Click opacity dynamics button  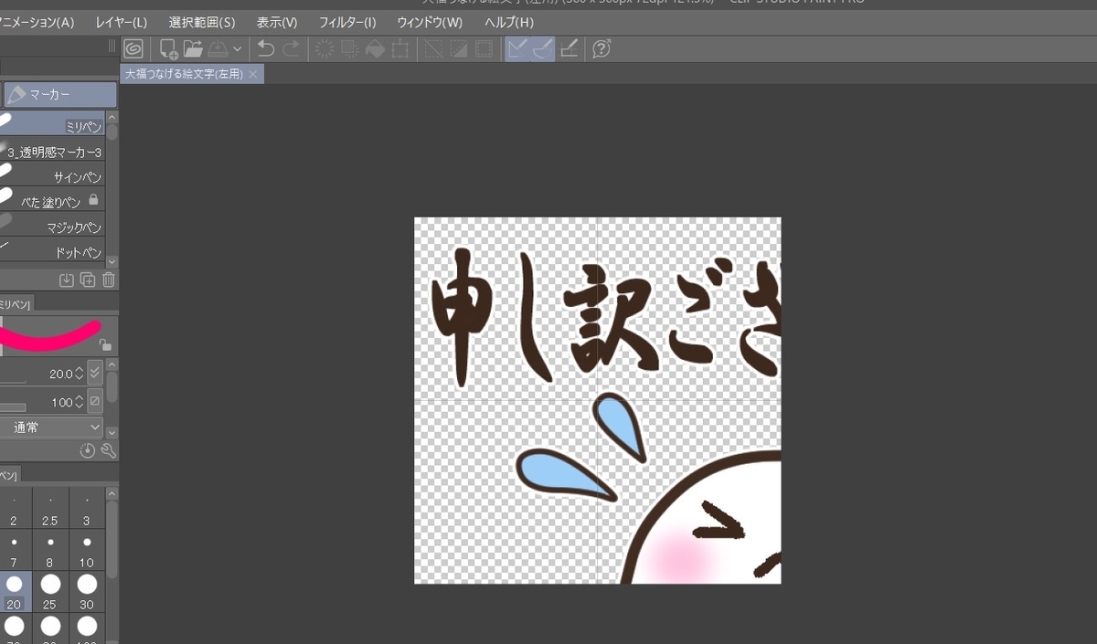[x=95, y=401]
